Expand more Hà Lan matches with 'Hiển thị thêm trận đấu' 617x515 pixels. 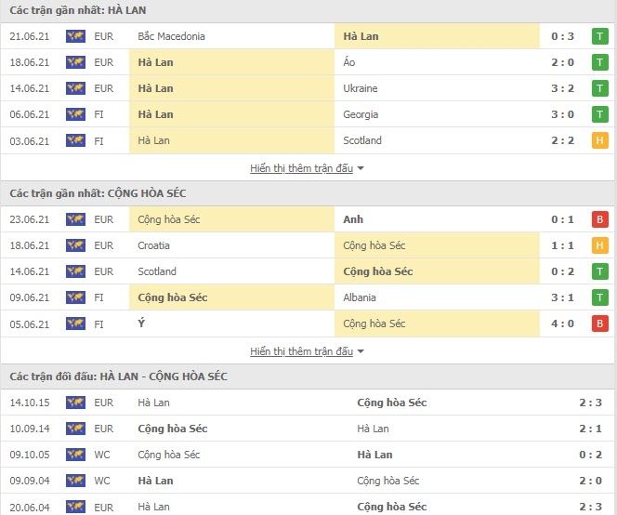[x=301, y=168]
